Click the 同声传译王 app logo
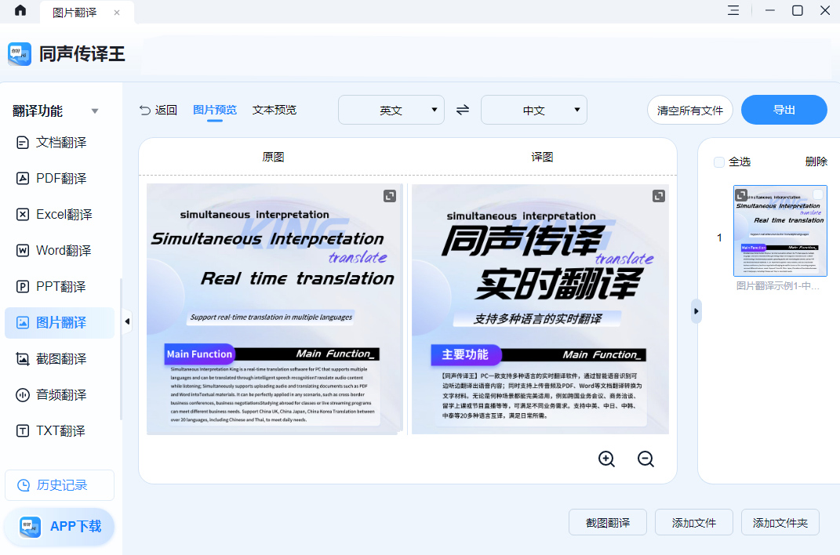This screenshot has width=840, height=555. (x=20, y=54)
